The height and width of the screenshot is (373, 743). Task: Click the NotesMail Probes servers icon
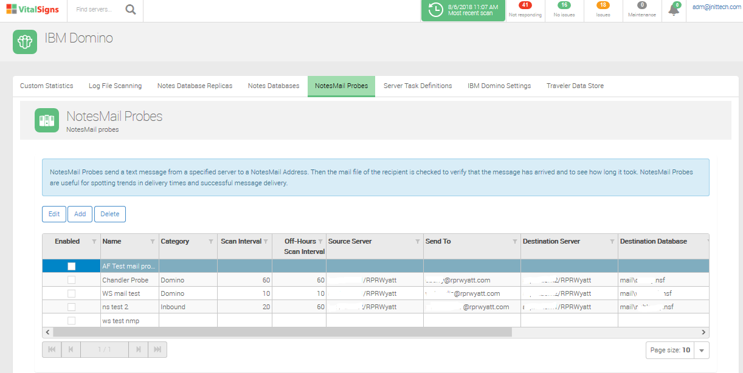[x=47, y=120]
